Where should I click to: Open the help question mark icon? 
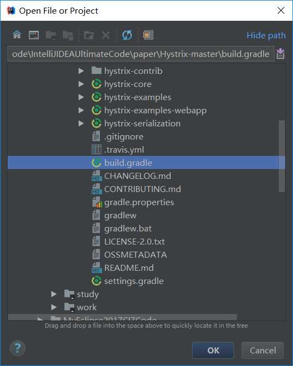coord(17,348)
